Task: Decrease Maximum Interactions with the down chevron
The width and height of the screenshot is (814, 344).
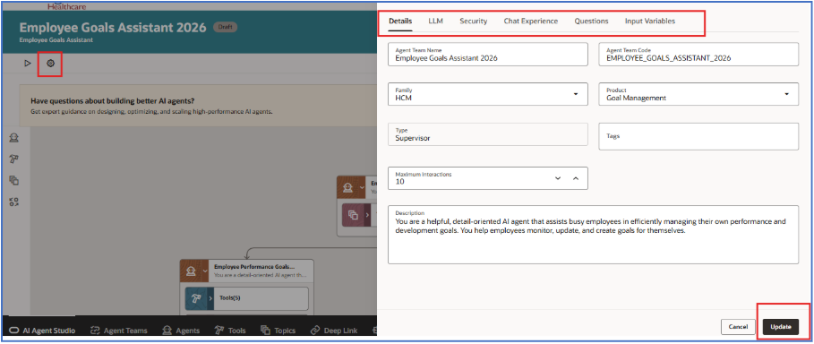Action: click(x=558, y=178)
